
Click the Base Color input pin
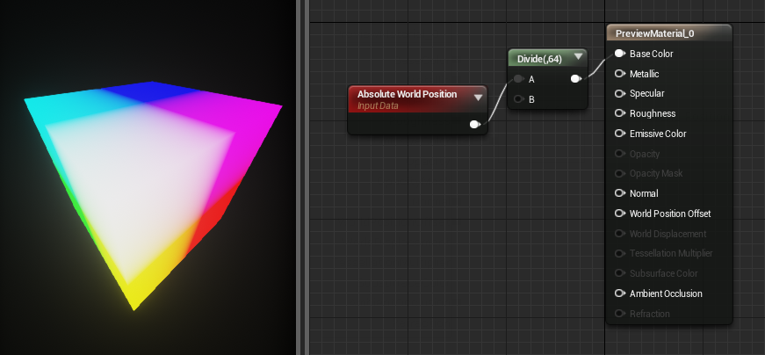tap(619, 54)
